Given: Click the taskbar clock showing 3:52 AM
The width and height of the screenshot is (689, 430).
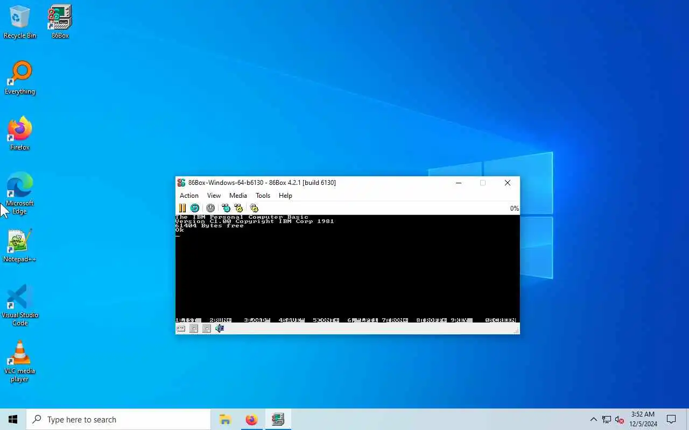Looking at the screenshot, I should click(643, 419).
